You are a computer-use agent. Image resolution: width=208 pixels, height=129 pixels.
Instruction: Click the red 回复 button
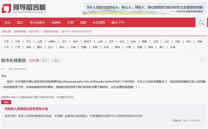[x=6, y=102]
